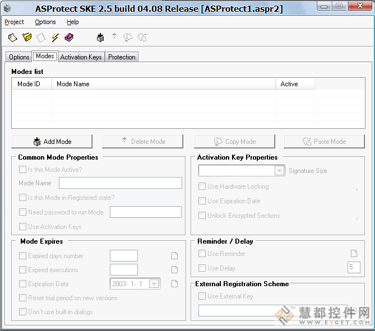Click the Expired days number field
The image size is (375, 331).
(x=124, y=255)
